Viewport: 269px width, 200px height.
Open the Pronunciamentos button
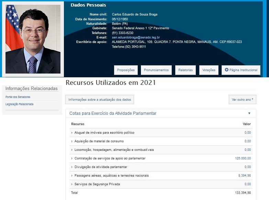156,70
